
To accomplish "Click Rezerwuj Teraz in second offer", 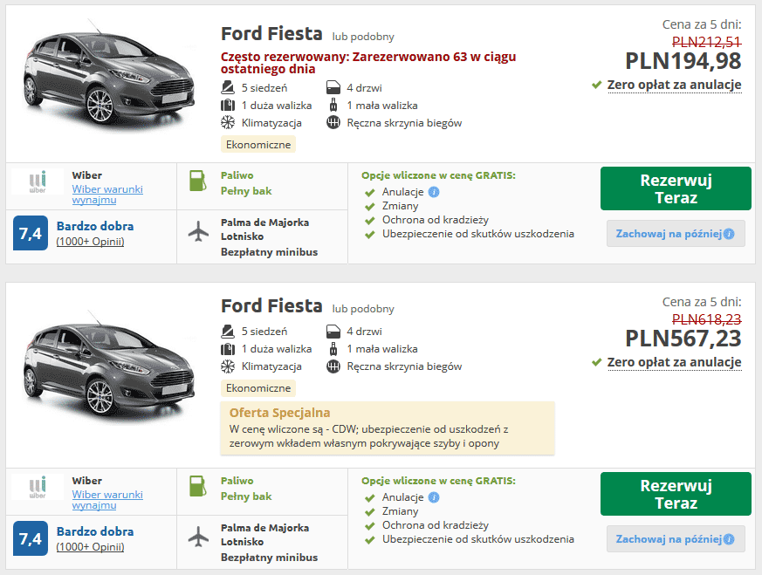I will point(676,494).
